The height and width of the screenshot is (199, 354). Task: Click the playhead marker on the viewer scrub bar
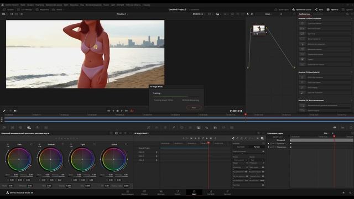click(x=246, y=114)
